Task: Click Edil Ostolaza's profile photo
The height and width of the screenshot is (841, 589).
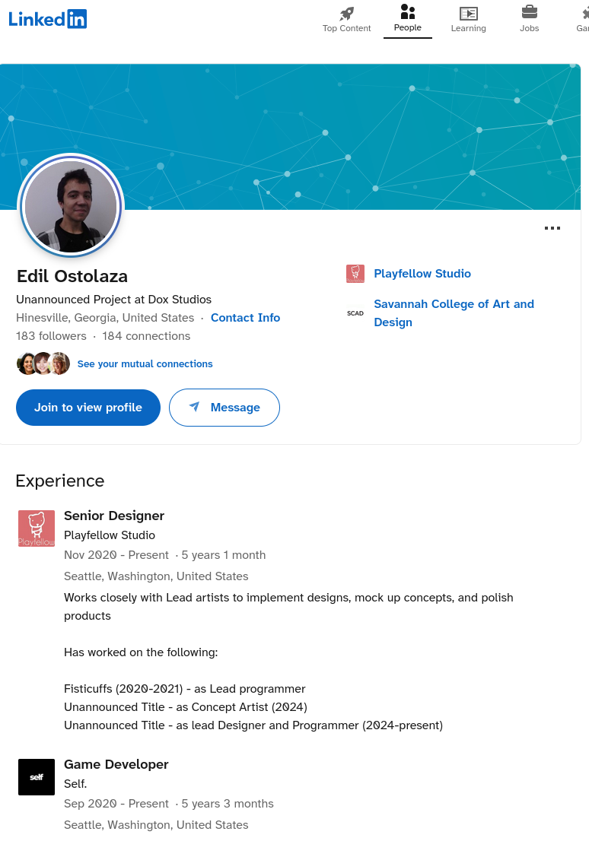Action: coord(71,207)
